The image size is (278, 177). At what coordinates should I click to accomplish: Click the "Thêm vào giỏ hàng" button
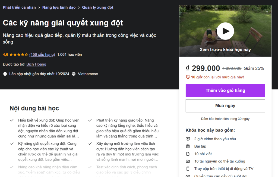pyautogui.click(x=225, y=91)
